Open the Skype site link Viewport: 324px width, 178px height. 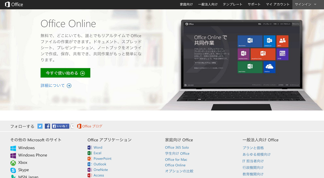[x=24, y=170]
